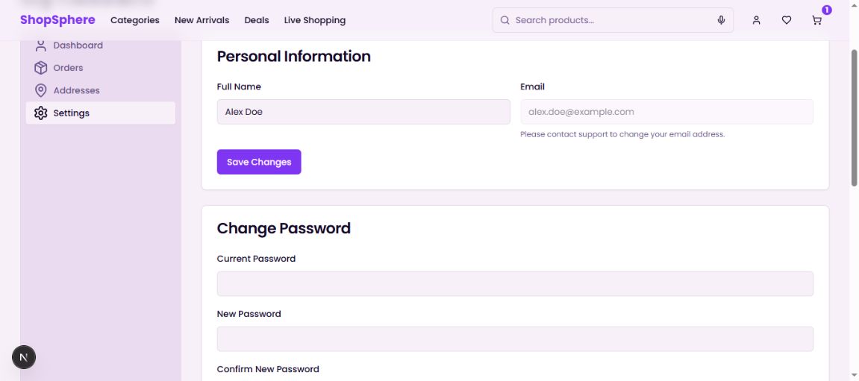
Task: Click the microphone voice search icon
Action: click(x=721, y=20)
